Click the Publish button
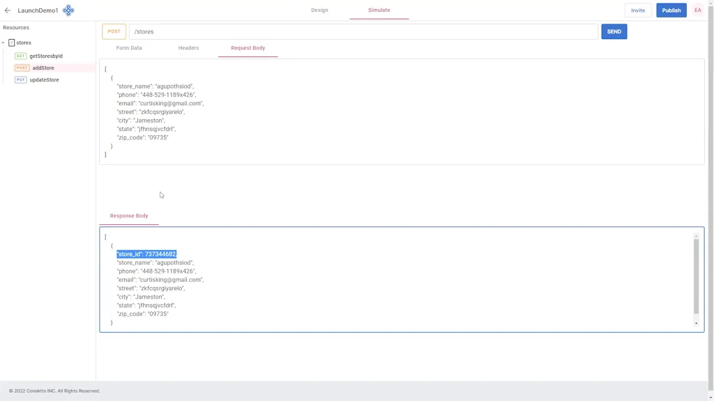Screen dimensions: 714x401 pos(671,10)
